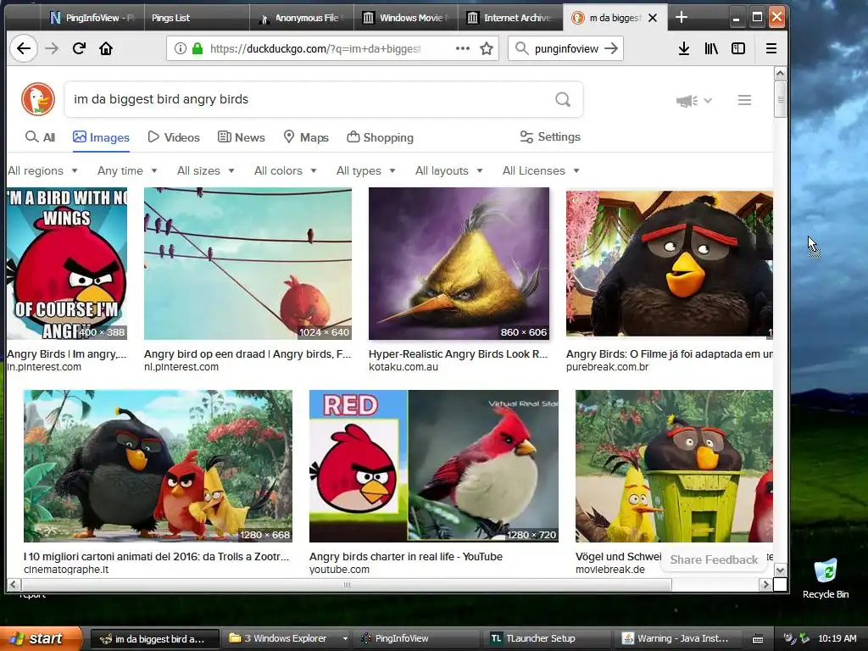This screenshot has width=868, height=651.
Task: Select the Maps search category
Action: point(306,137)
